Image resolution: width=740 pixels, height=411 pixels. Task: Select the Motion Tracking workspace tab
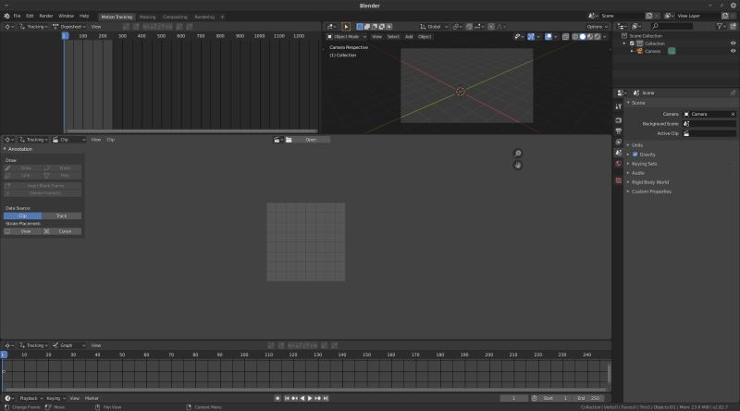(x=117, y=17)
